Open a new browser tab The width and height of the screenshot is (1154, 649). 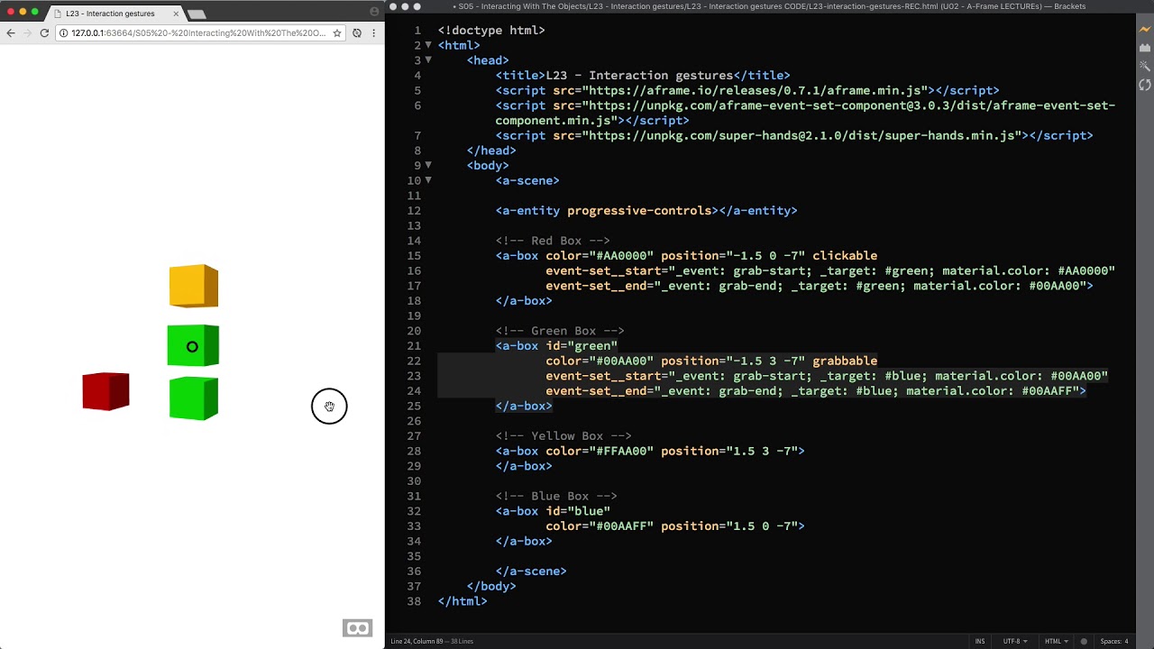(x=197, y=14)
